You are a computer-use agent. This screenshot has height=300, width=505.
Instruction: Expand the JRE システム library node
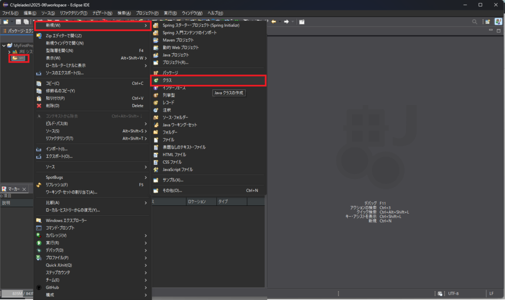pos(9,52)
